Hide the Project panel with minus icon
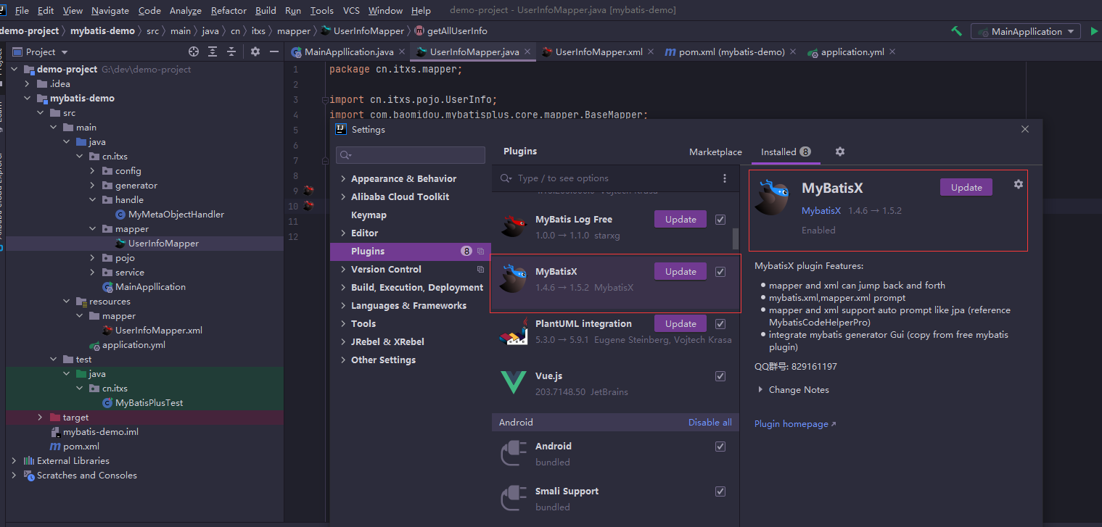This screenshot has height=527, width=1102. [x=274, y=51]
